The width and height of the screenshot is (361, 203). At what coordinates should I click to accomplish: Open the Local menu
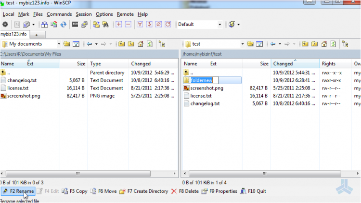[x=9, y=14]
